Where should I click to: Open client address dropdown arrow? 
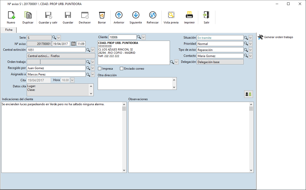176,62
